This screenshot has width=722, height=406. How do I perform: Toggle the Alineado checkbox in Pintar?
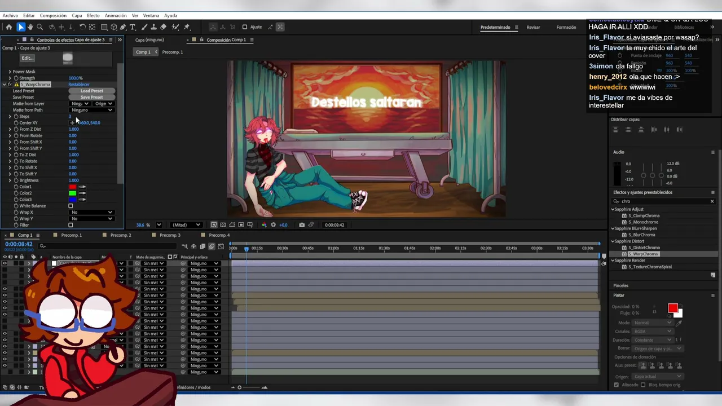616,385
